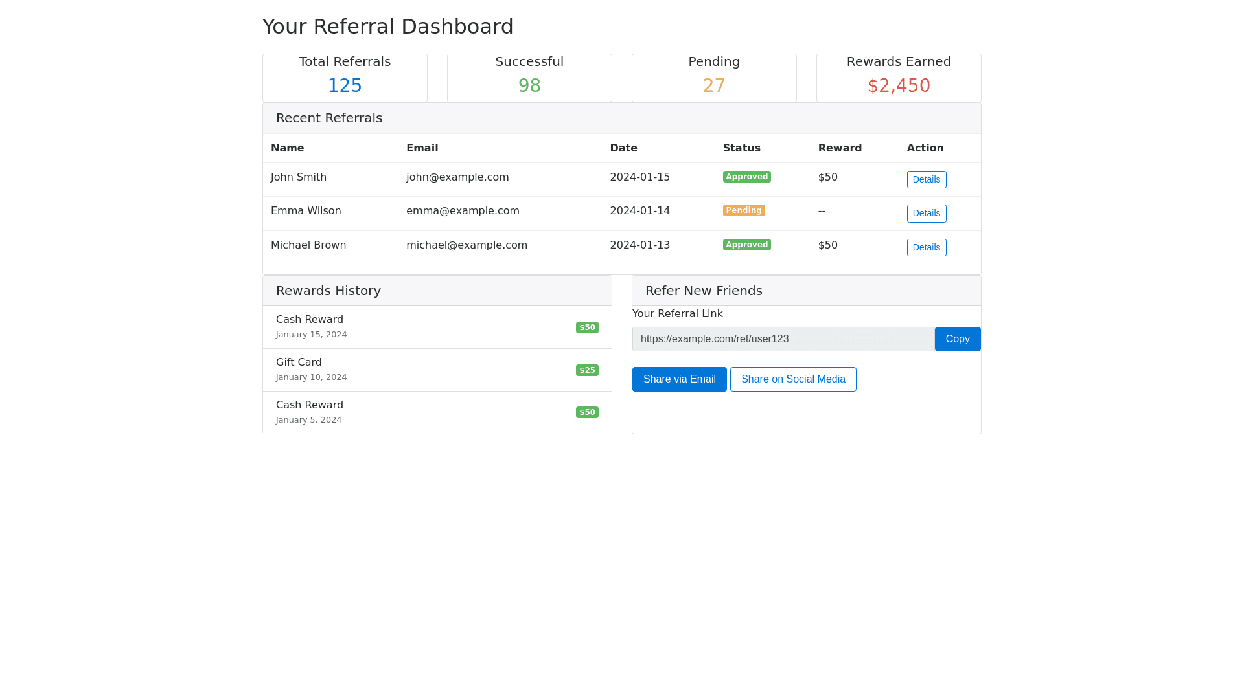The width and height of the screenshot is (1244, 699).
Task: Click Michael Brown's Approved badge
Action: pos(746,245)
